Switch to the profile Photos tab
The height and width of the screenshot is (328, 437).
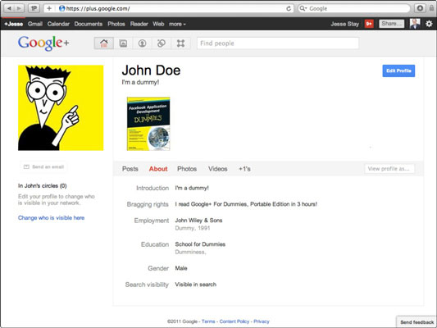[x=187, y=169]
